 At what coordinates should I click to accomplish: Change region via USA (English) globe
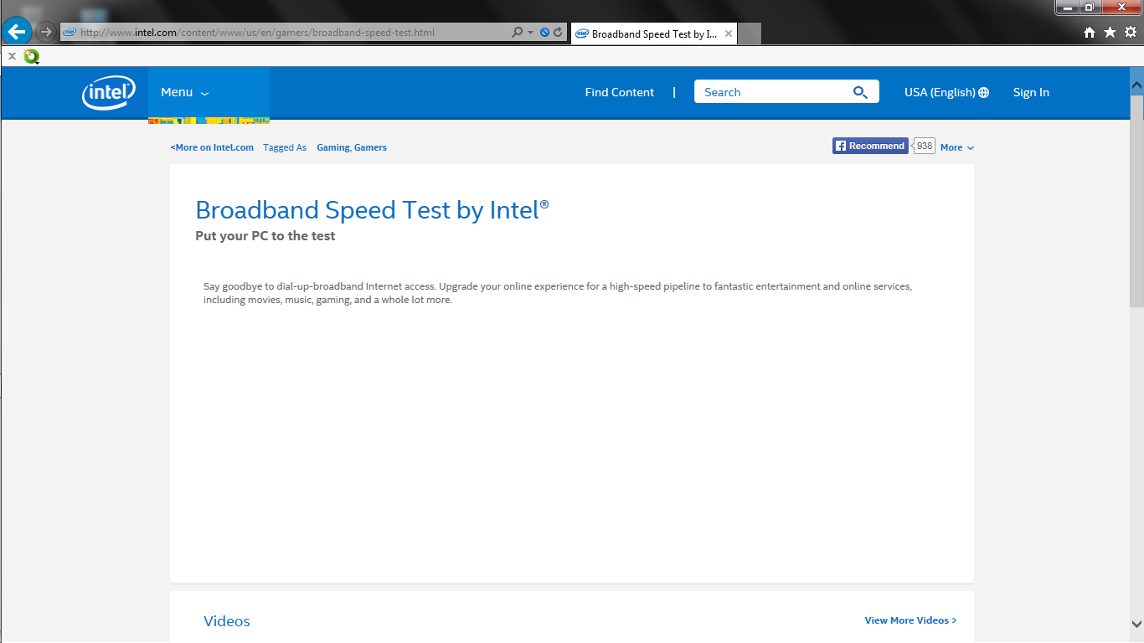click(946, 92)
